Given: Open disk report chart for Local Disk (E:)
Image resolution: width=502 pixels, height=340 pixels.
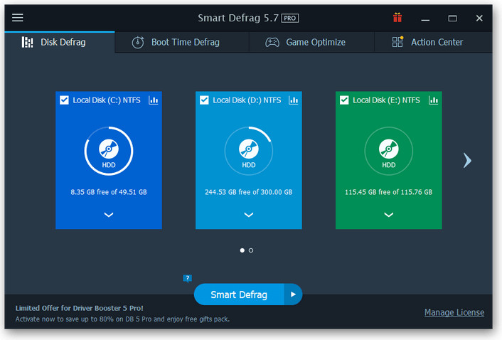Looking at the screenshot, I should pyautogui.click(x=433, y=100).
